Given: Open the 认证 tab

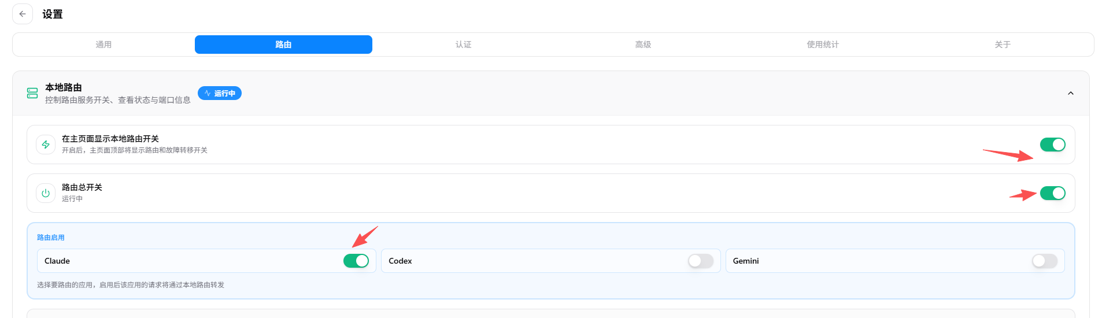Looking at the screenshot, I should coord(463,45).
